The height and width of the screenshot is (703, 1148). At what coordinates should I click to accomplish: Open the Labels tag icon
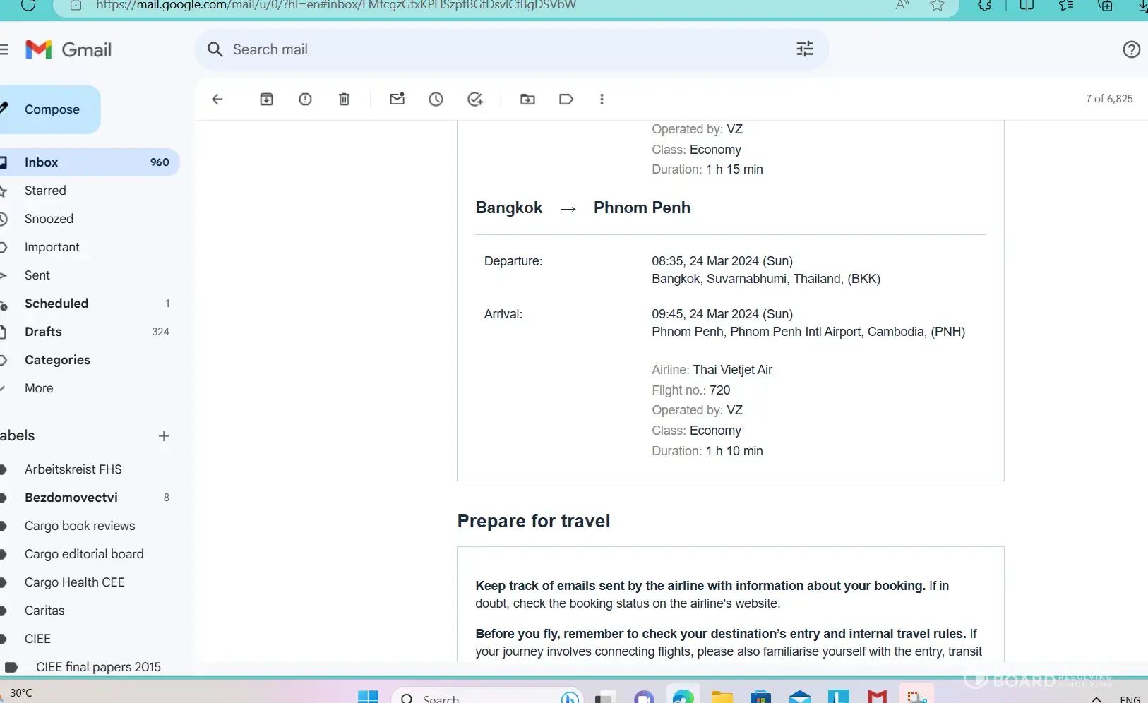(566, 100)
